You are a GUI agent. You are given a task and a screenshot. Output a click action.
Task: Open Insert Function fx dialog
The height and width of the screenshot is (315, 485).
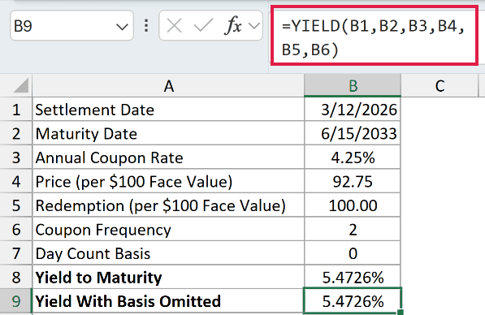tap(233, 26)
